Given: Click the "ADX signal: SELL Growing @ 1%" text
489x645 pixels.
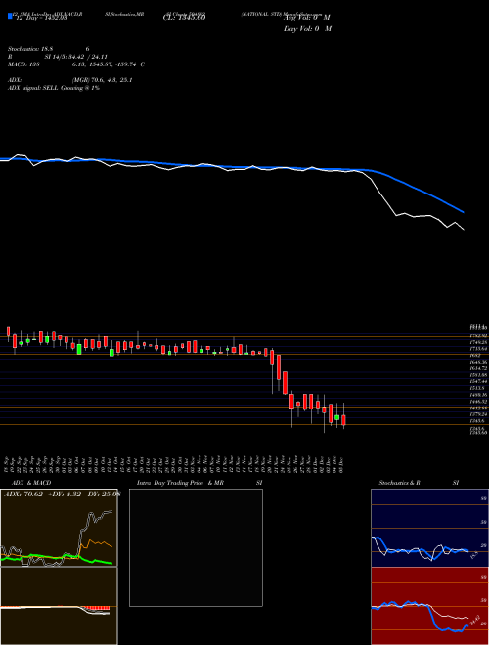Looking at the screenshot, I should (54, 88).
